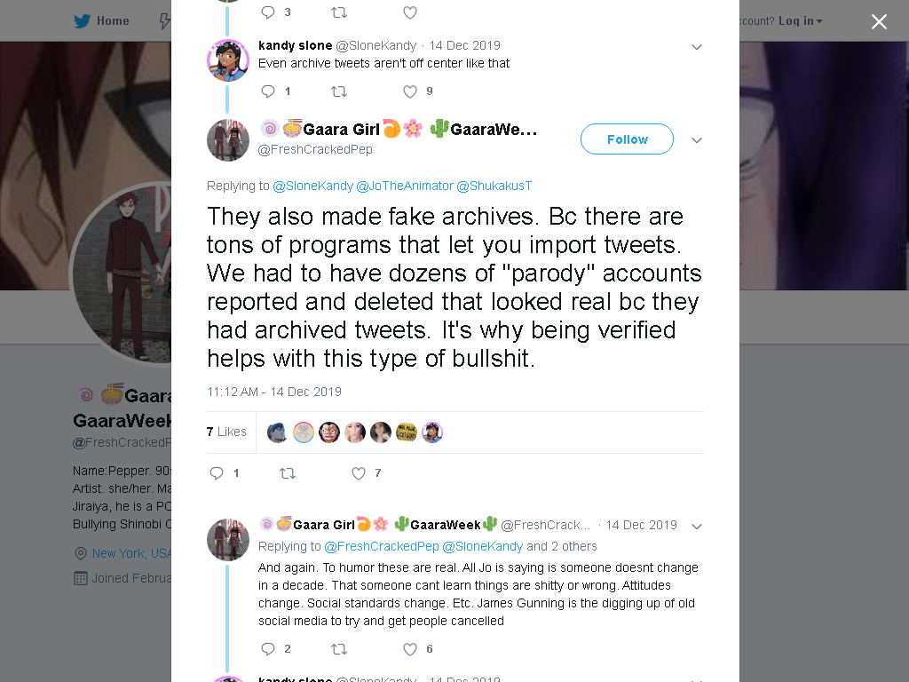Open the chevron menu beside Follow button

(697, 139)
